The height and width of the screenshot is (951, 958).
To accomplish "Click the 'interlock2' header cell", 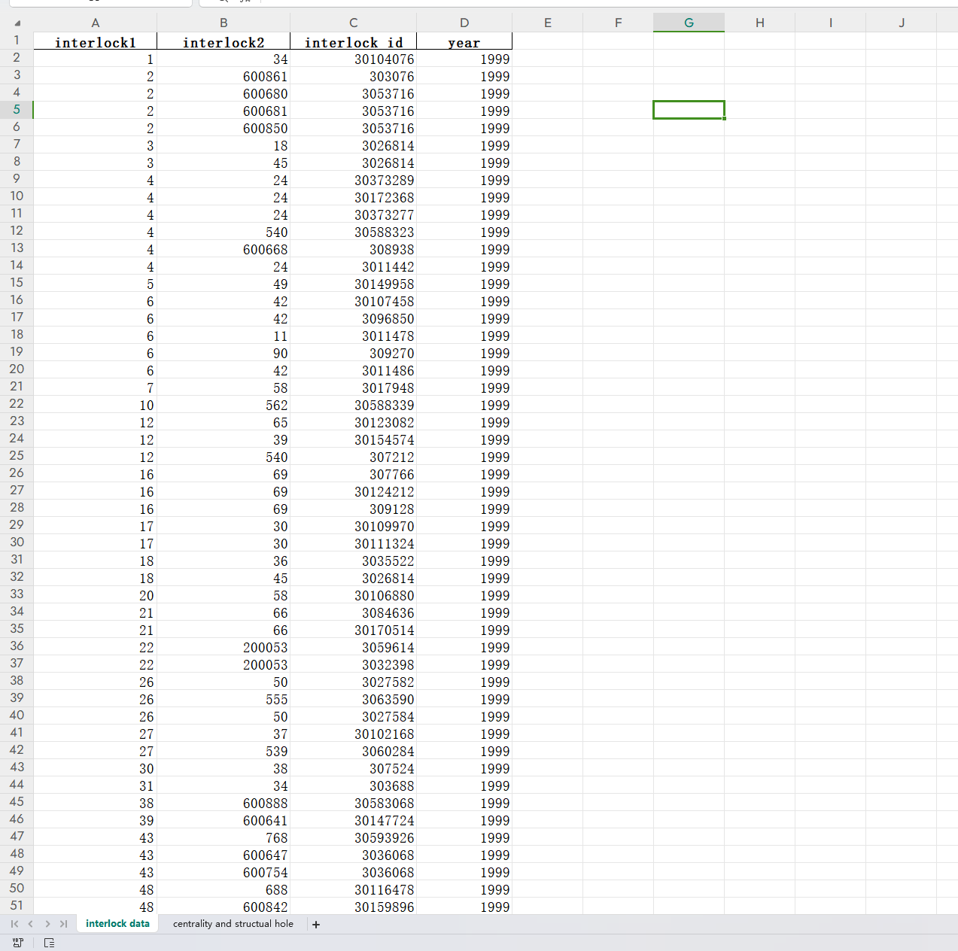I will tap(224, 42).
